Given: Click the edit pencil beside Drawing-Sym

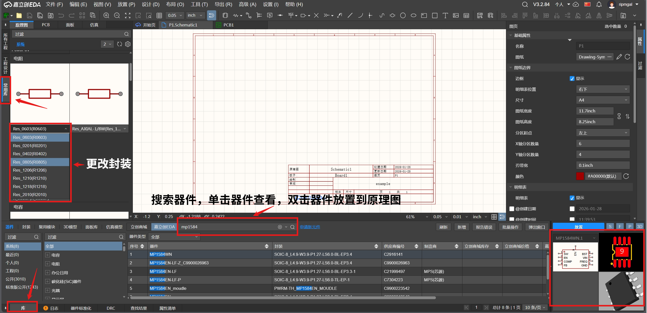Looking at the screenshot, I should [619, 57].
